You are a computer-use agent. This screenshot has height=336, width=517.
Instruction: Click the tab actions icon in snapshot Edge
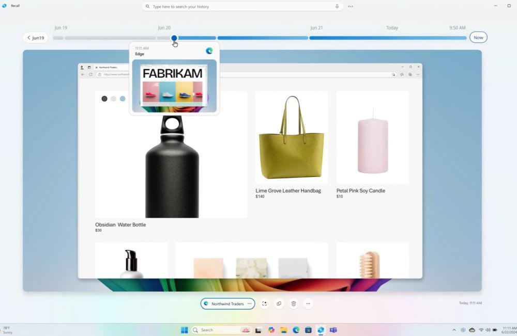tap(89, 67)
